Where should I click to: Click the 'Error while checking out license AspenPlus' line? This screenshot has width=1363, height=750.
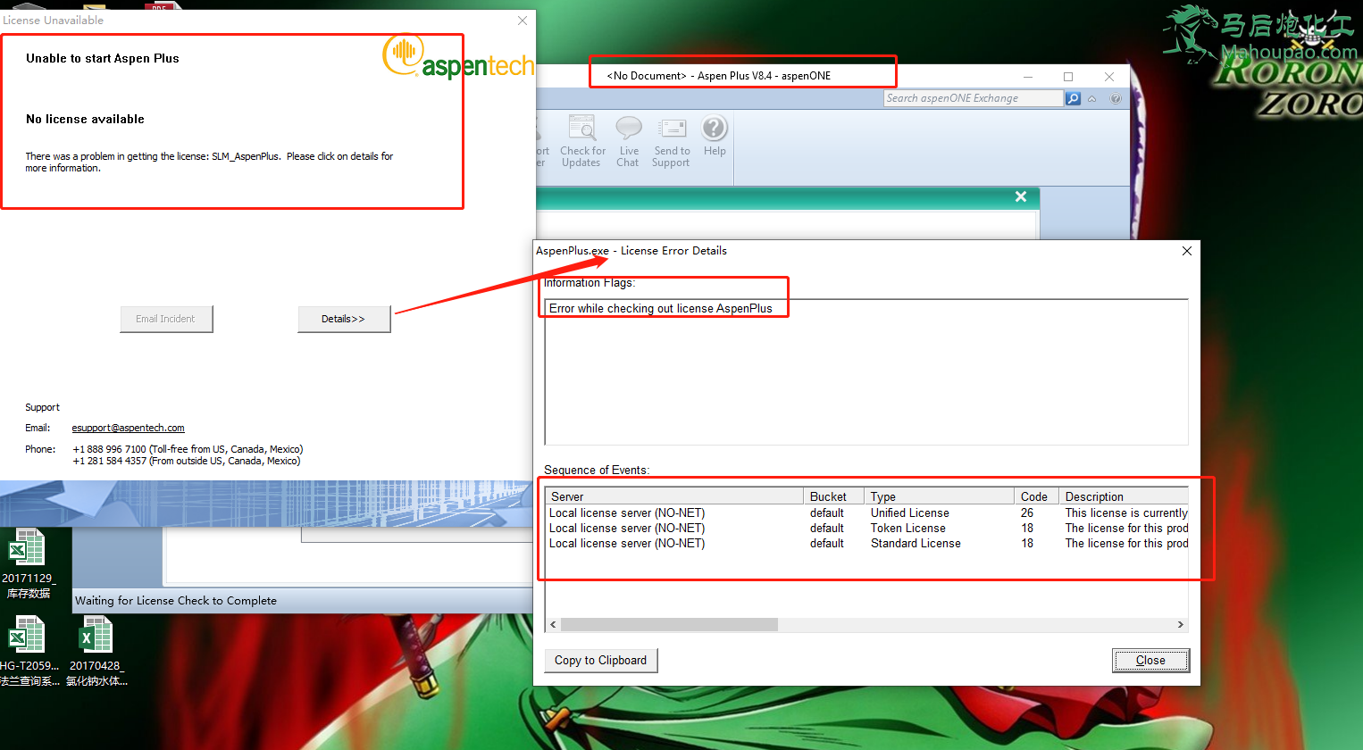click(x=661, y=309)
